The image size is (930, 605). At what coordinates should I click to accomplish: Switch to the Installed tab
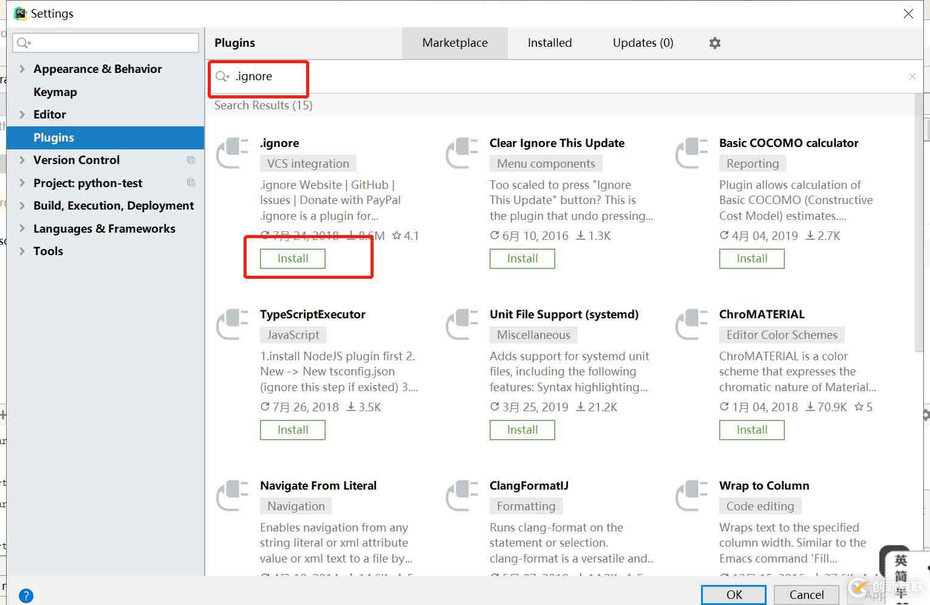click(x=550, y=43)
